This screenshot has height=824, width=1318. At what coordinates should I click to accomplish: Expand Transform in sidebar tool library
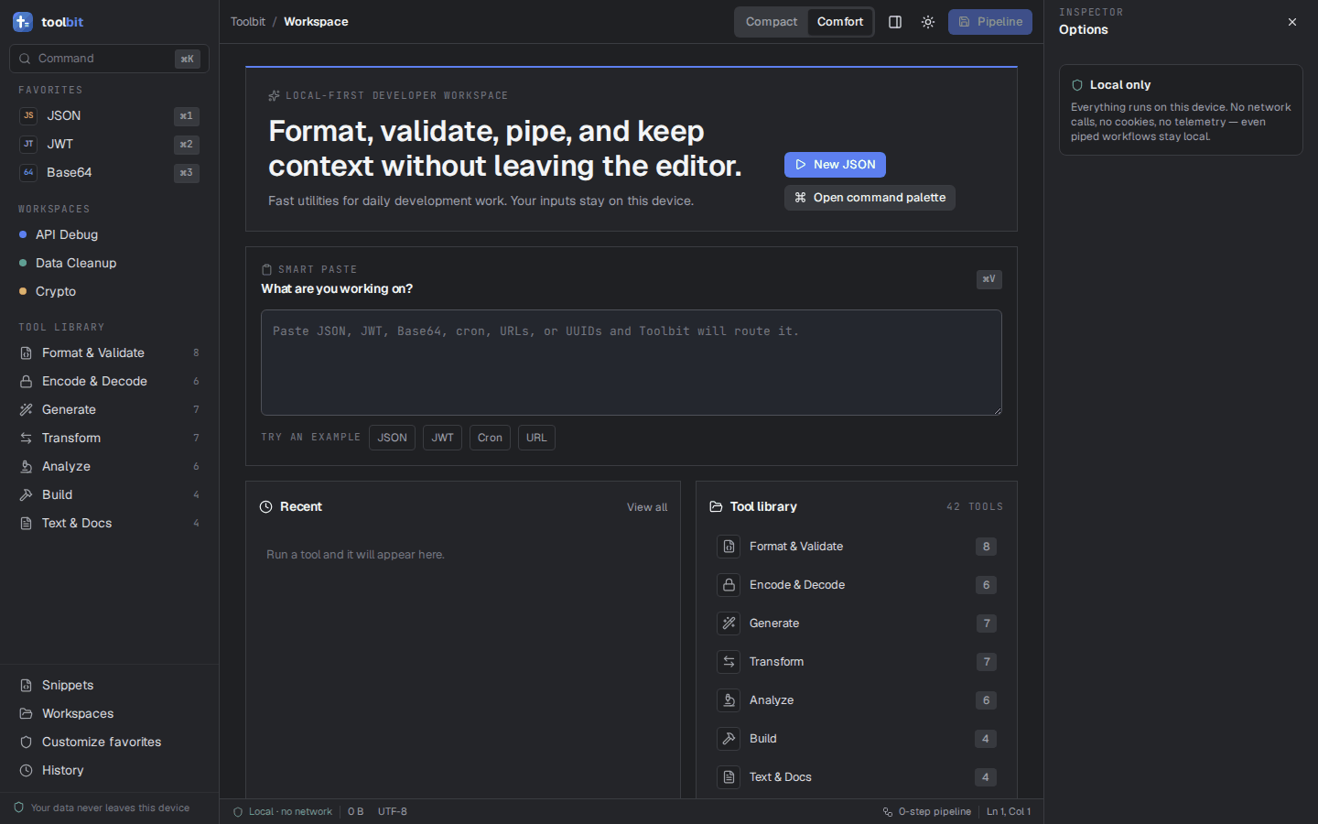109,439
